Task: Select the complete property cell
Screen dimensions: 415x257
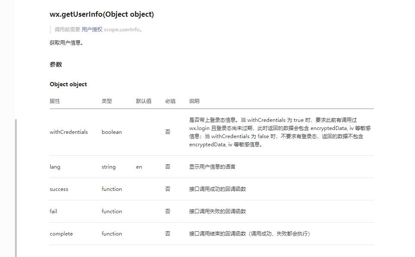Action: (x=61, y=234)
